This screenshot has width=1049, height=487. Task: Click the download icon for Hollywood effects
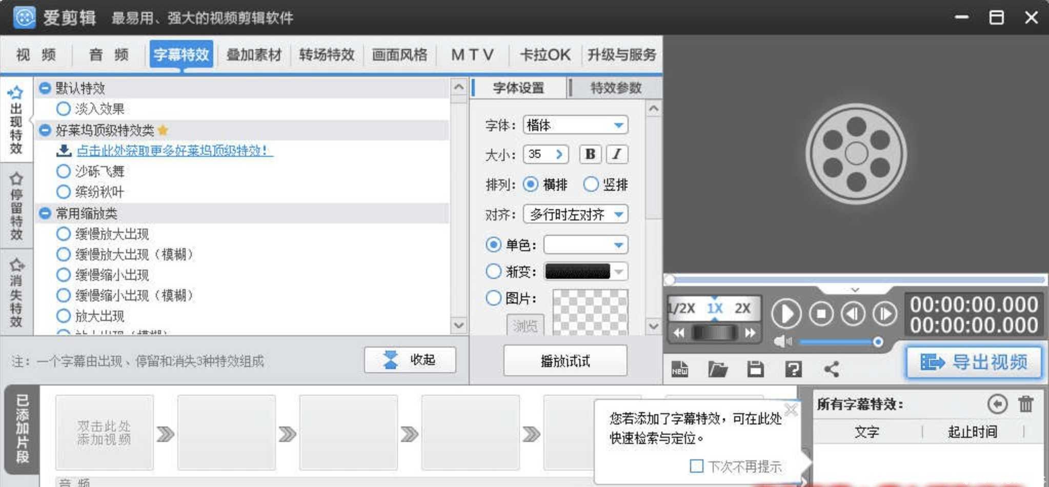[64, 150]
